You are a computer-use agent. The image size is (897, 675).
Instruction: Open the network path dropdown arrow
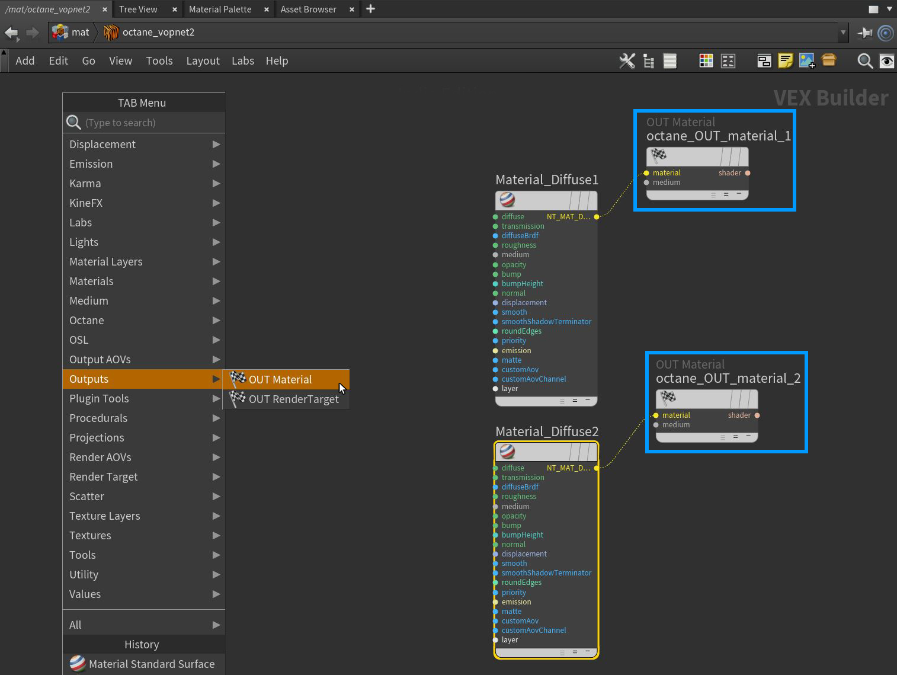click(842, 33)
